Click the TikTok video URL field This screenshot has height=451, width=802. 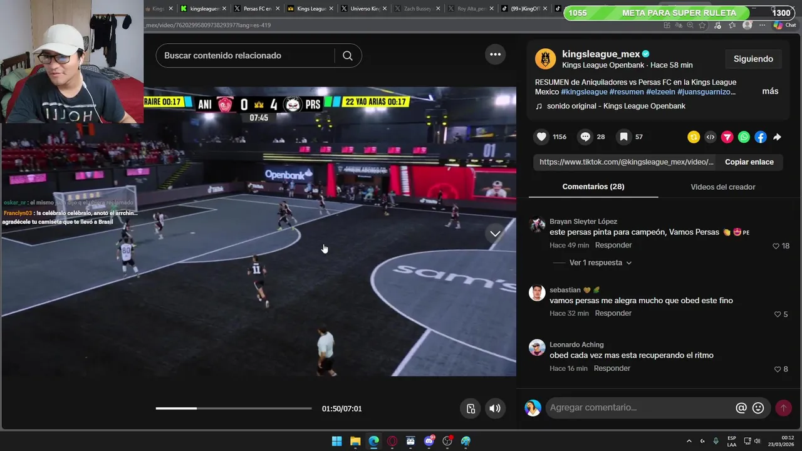click(x=626, y=162)
